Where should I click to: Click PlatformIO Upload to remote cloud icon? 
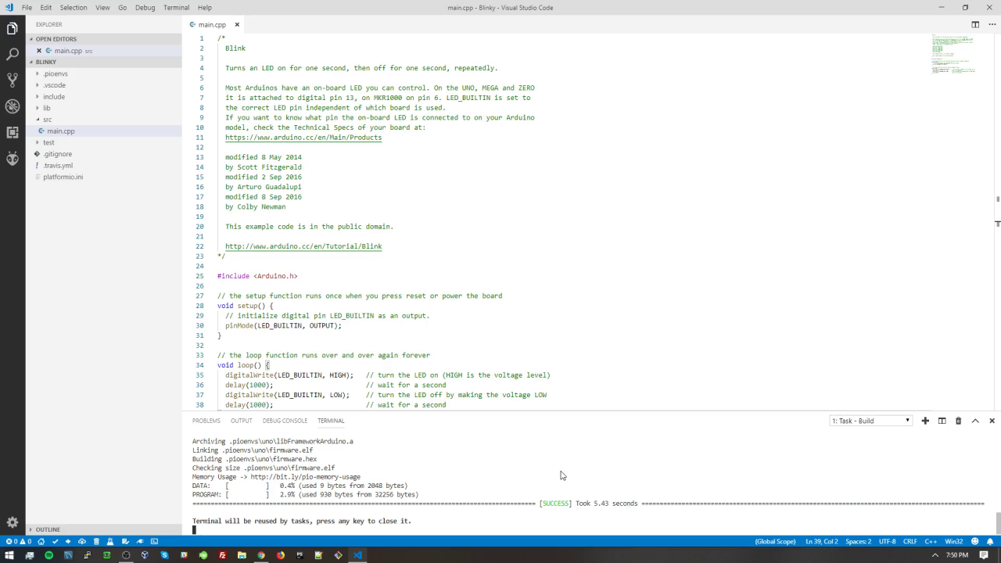pyautogui.click(x=82, y=541)
